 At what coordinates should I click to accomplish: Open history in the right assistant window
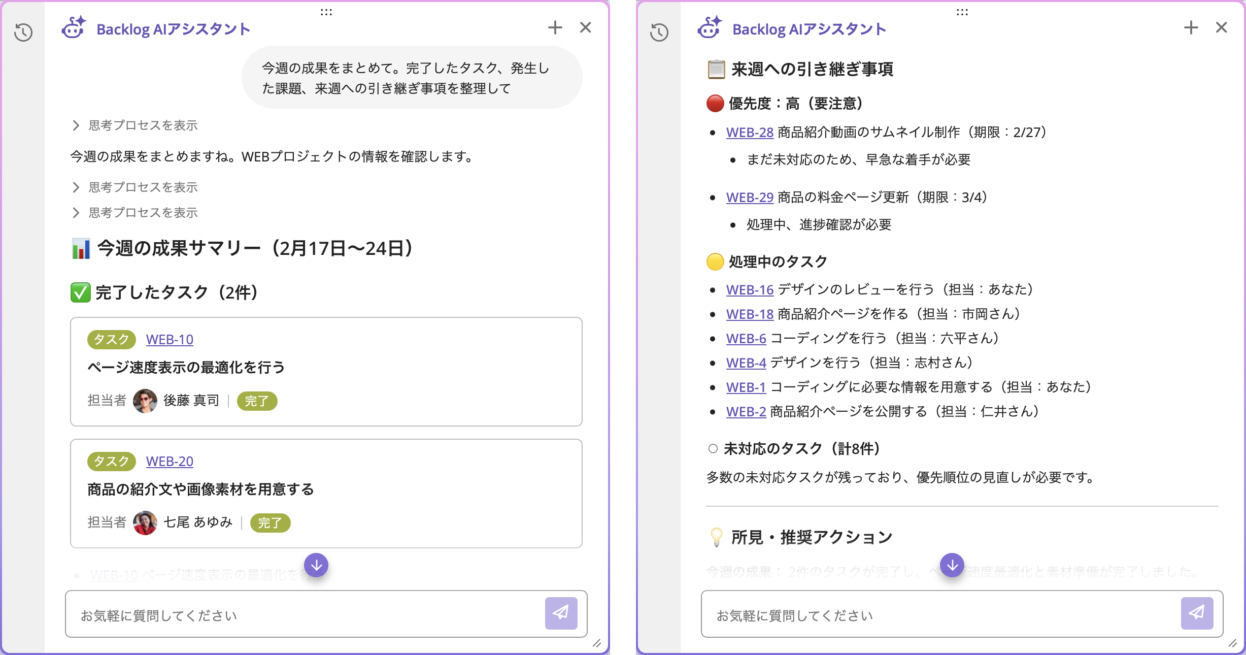[x=658, y=33]
